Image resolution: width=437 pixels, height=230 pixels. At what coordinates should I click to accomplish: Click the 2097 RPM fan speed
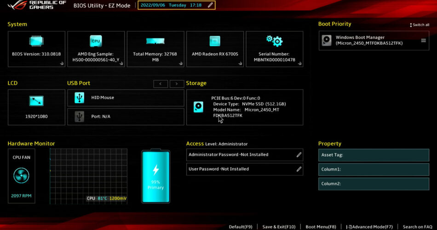tap(21, 196)
